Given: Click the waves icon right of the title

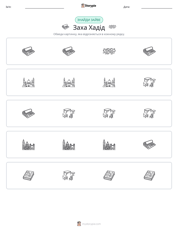Looking at the screenshot, I should coord(112,27).
